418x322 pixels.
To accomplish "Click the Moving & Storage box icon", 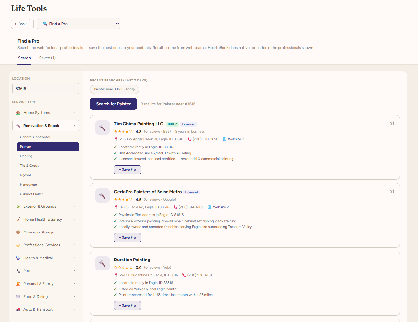I will pos(18,232).
